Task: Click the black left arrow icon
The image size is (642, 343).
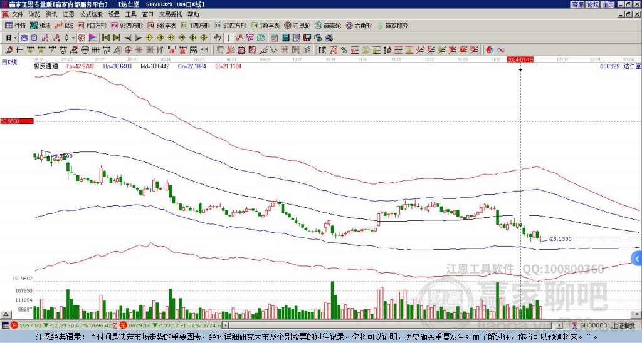Action: 128,38
